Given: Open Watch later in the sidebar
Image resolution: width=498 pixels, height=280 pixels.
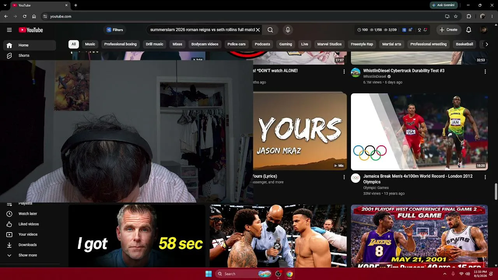Looking at the screenshot, I should coord(30,214).
